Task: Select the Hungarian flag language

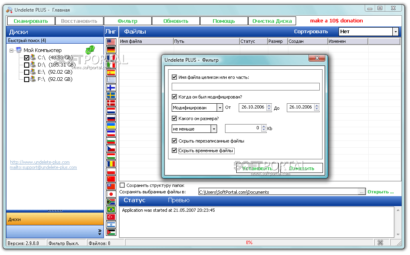Action: click(x=111, y=156)
